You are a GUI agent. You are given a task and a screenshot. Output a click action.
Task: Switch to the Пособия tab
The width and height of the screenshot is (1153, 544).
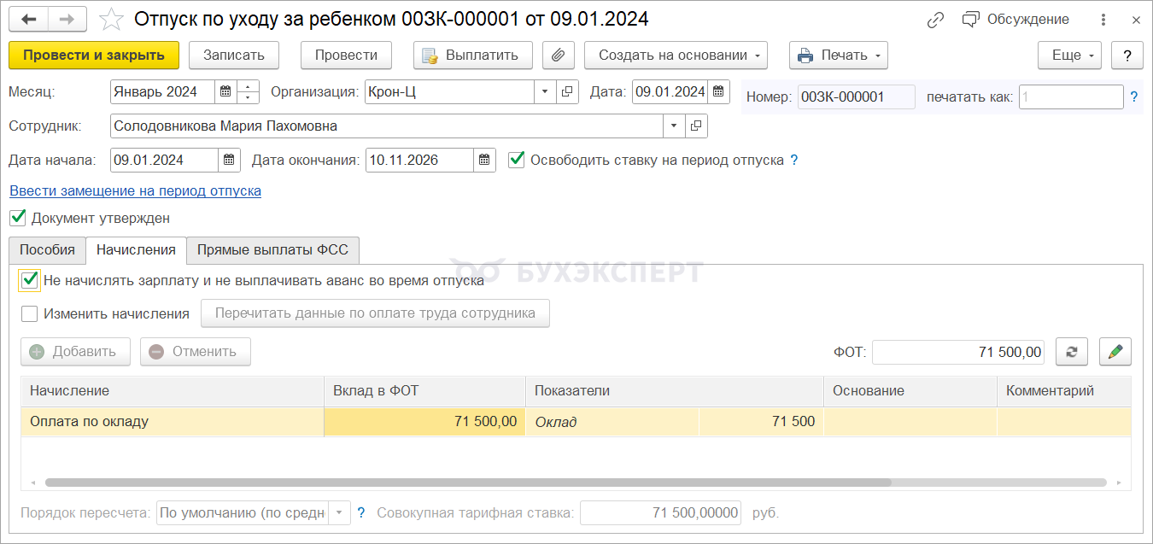pyautogui.click(x=48, y=250)
